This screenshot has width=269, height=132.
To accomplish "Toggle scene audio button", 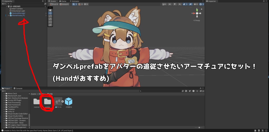I will [x=180, y=4].
